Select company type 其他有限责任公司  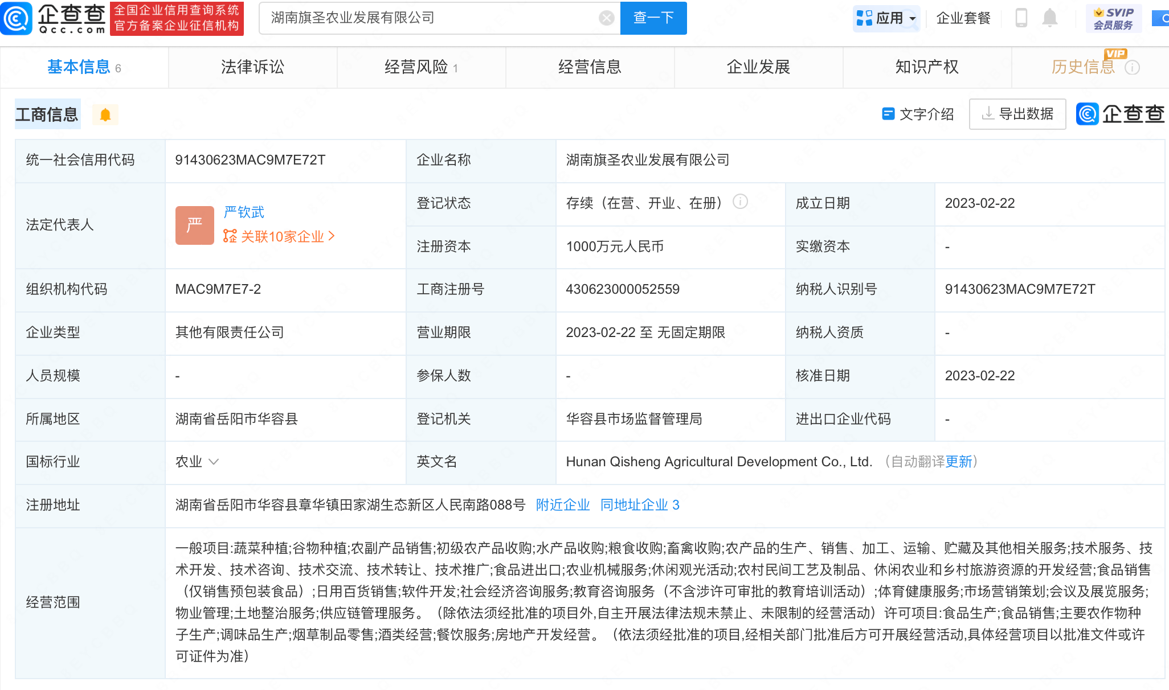(x=230, y=332)
